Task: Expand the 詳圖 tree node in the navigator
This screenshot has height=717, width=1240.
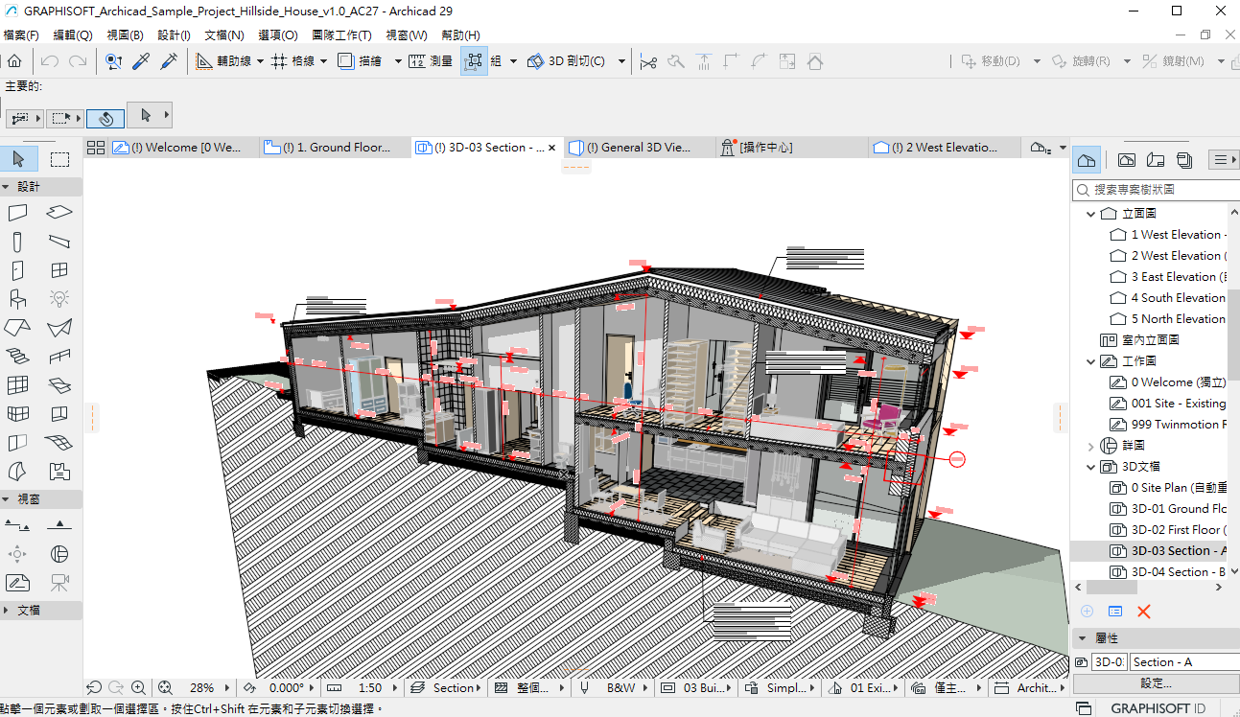Action: tap(1090, 446)
